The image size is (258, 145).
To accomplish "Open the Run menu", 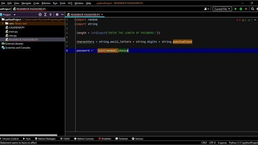I will coord(55,3).
